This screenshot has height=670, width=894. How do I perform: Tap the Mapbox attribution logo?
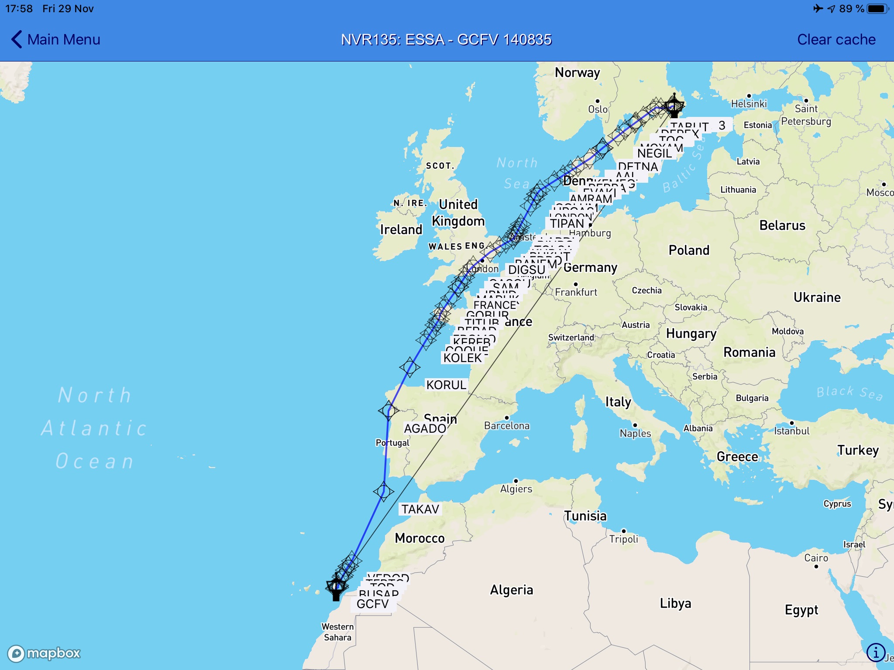[39, 654]
